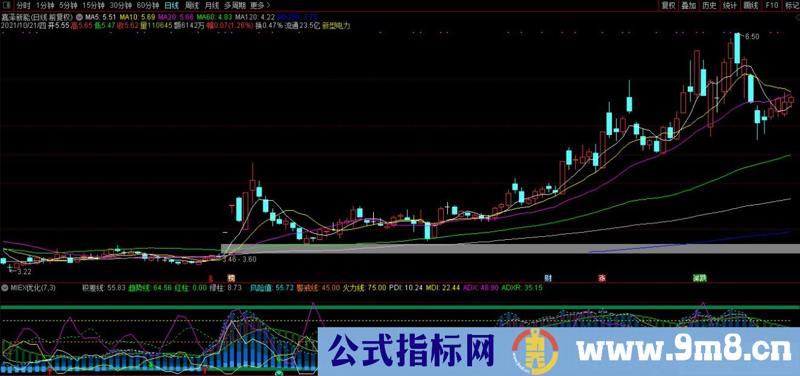The height and width of the screenshot is (376, 800).
Task: Click the stock name 嘉泽新能(日线,前复权)
Action: (x=37, y=17)
